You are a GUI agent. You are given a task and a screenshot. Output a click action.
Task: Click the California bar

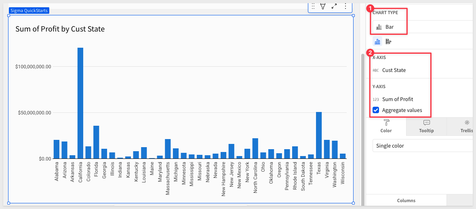(80, 103)
